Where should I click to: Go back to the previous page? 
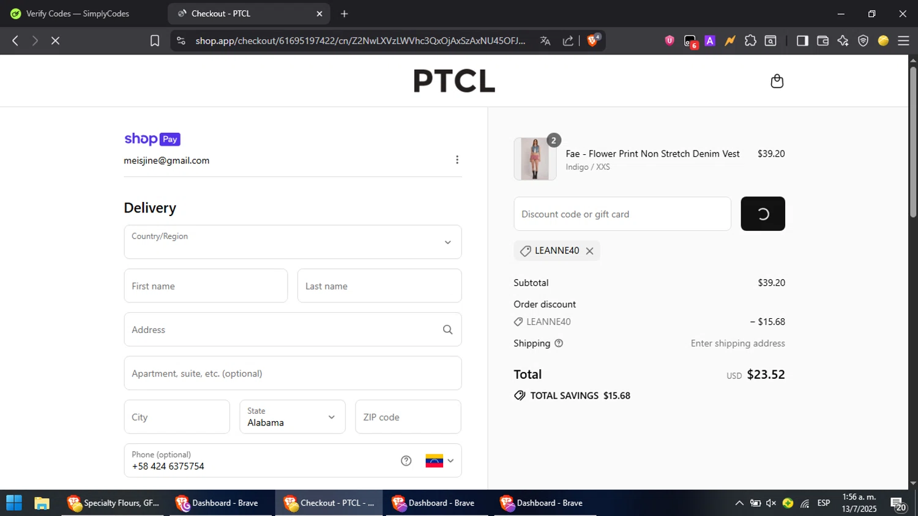(15, 40)
